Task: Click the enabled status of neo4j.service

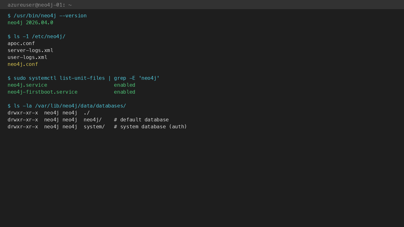Action: pos(125,85)
